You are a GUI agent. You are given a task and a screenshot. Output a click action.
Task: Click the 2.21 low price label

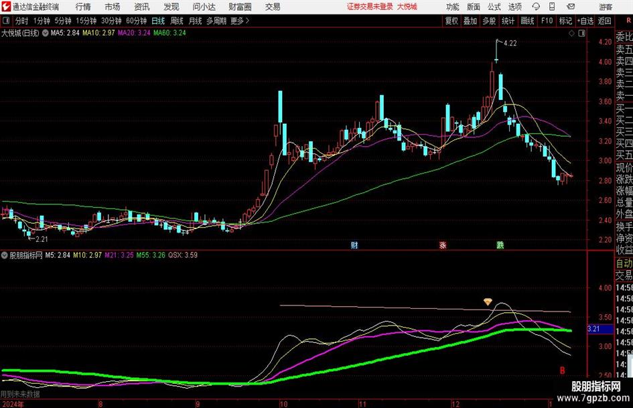42,239
